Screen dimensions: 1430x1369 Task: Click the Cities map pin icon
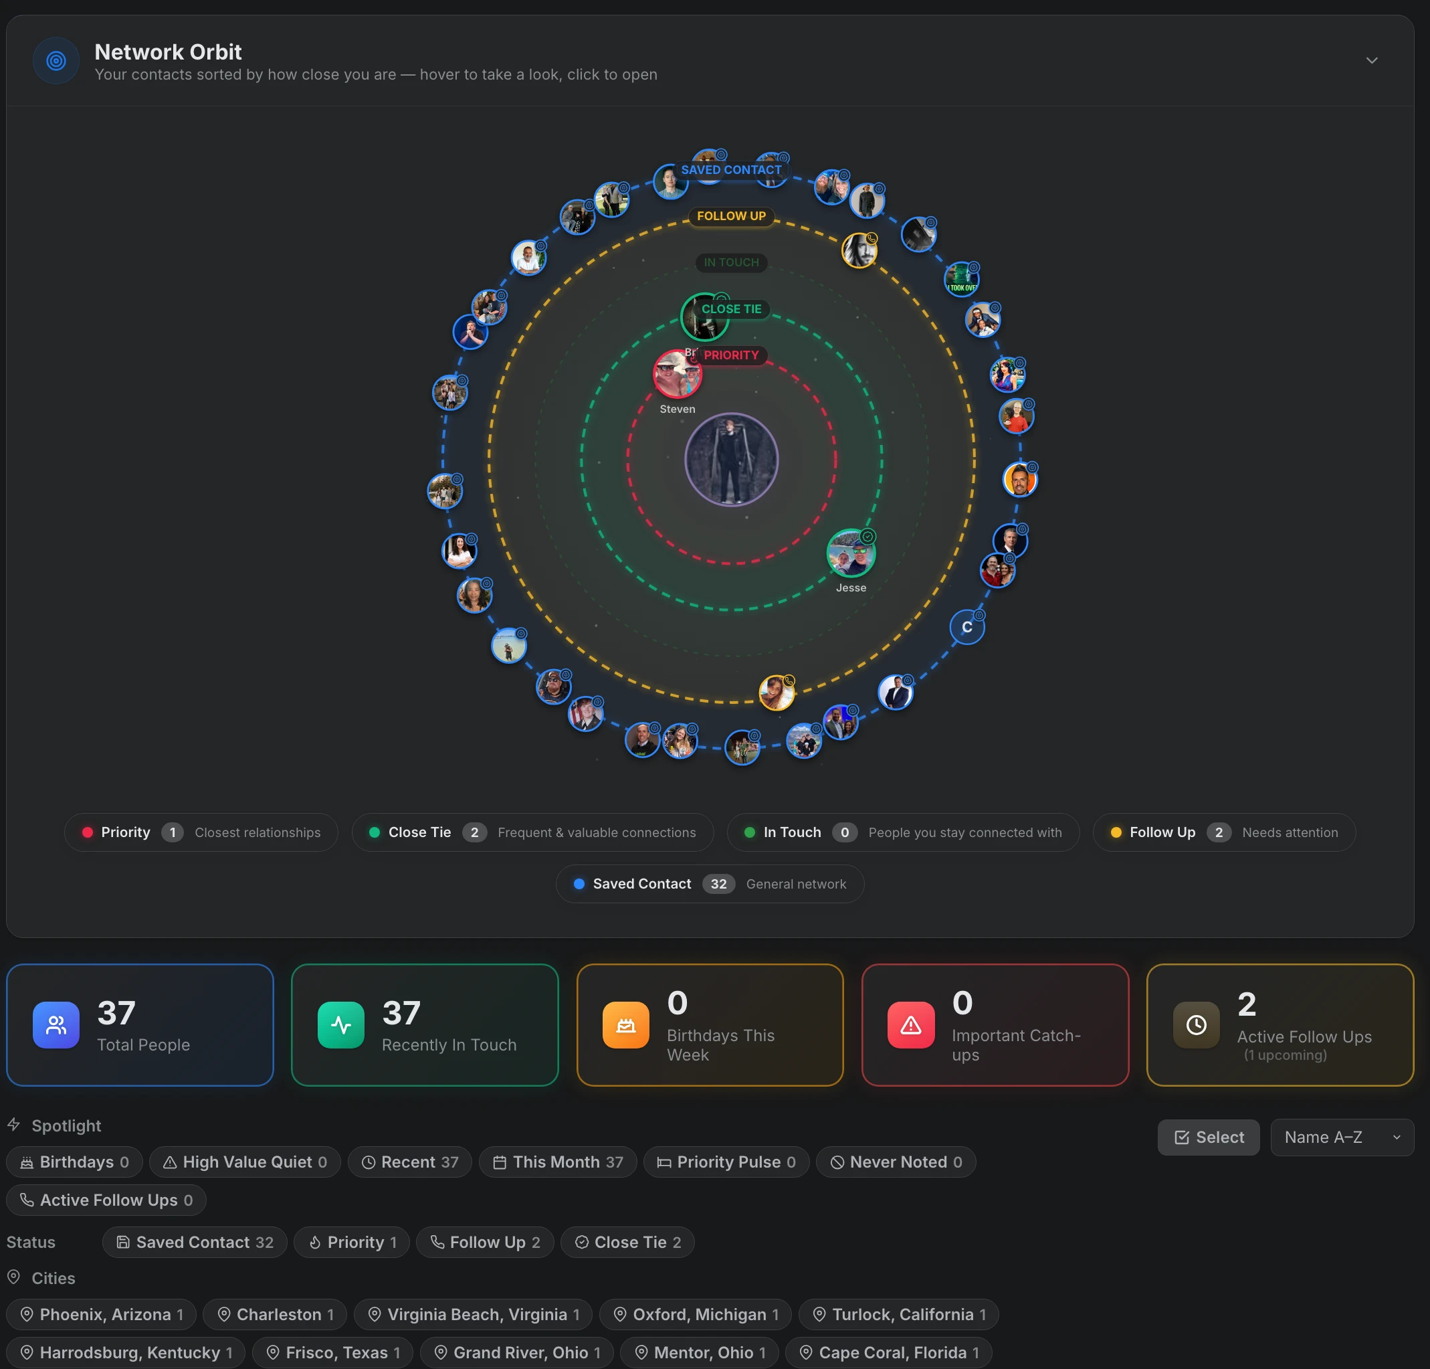[x=14, y=1277]
